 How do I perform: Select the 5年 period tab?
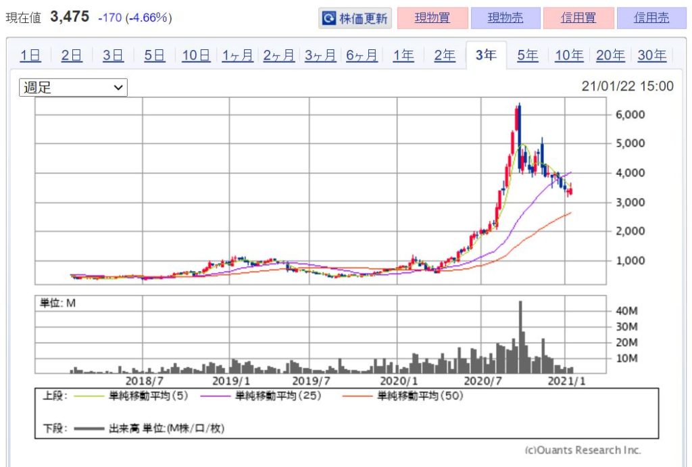tap(528, 55)
